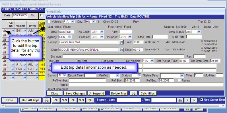Expand the Amb Status AMB dropdown

tap(199, 32)
